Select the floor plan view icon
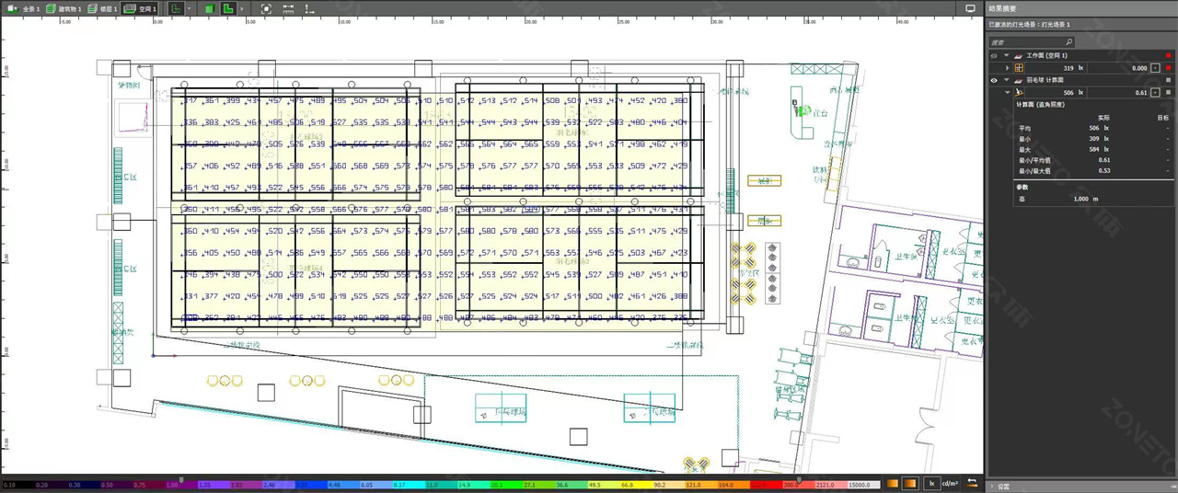 (x=176, y=8)
